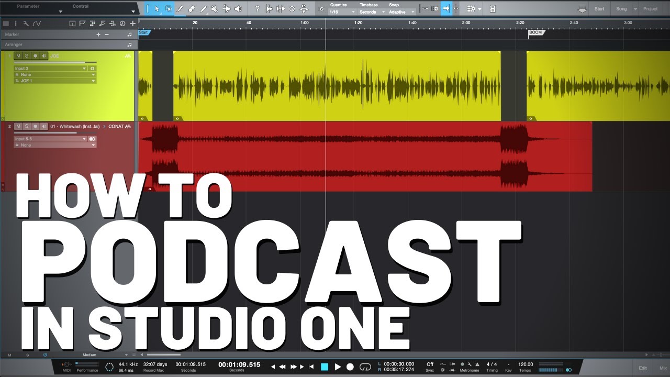Select the Paint pencil tool
670x377 pixels.
[203, 9]
